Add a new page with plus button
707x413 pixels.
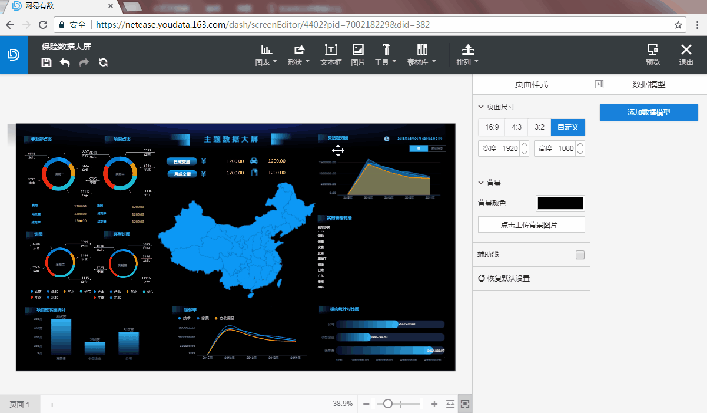tap(52, 405)
